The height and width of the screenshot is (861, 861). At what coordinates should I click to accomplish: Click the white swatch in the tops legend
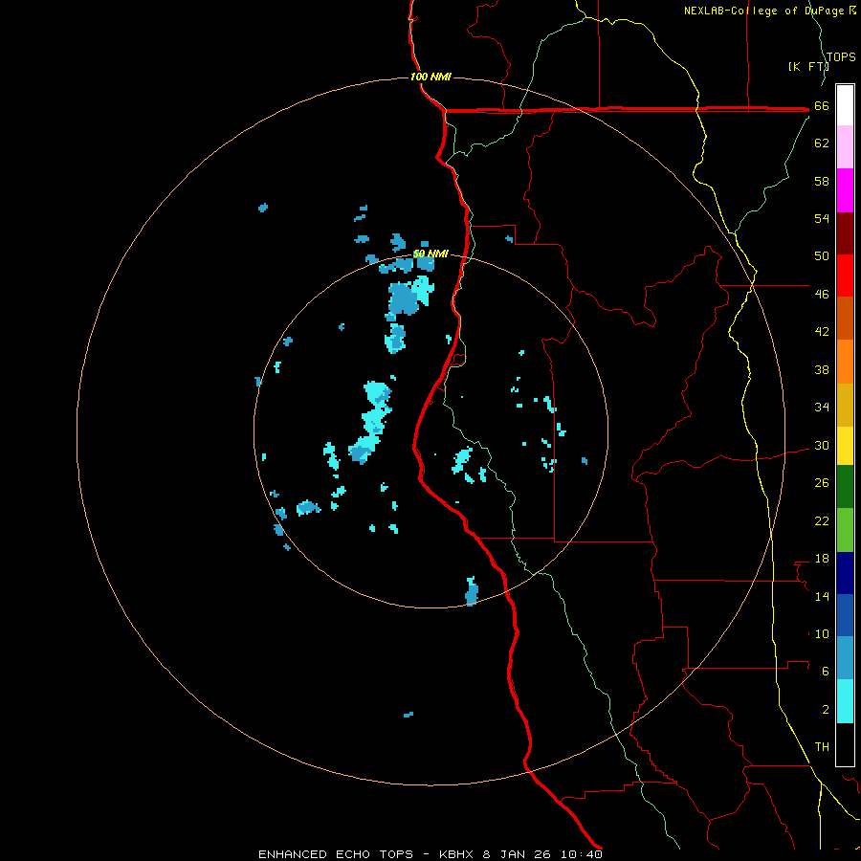(845, 105)
